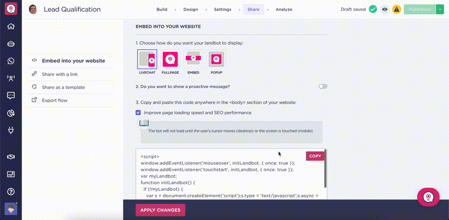Click the APPLY CHANGES button

tap(160, 210)
